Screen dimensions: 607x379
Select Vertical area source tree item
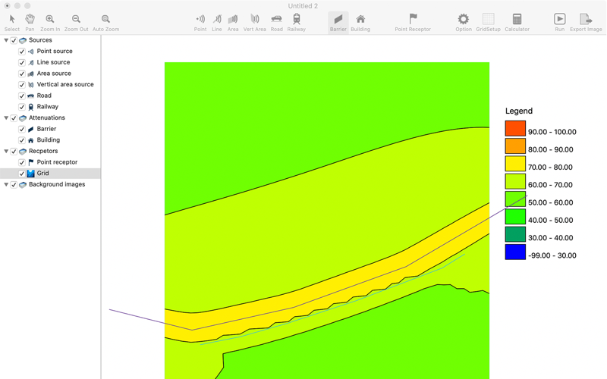click(65, 84)
